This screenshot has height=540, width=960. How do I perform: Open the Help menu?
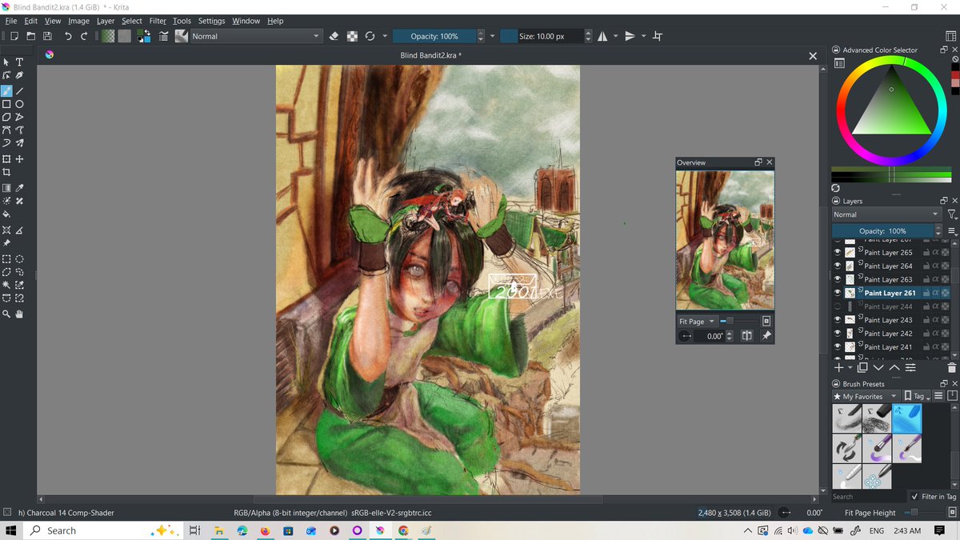(275, 21)
